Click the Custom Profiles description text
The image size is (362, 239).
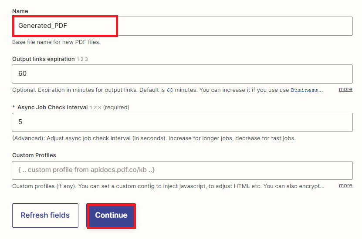point(168,186)
